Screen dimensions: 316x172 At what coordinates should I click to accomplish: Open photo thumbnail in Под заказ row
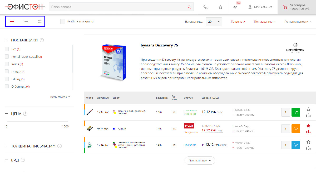point(90,145)
